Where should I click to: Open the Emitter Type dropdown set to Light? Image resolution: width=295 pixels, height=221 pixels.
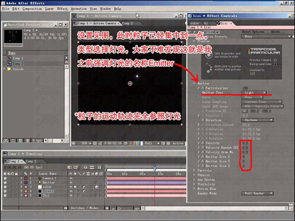click(x=254, y=92)
